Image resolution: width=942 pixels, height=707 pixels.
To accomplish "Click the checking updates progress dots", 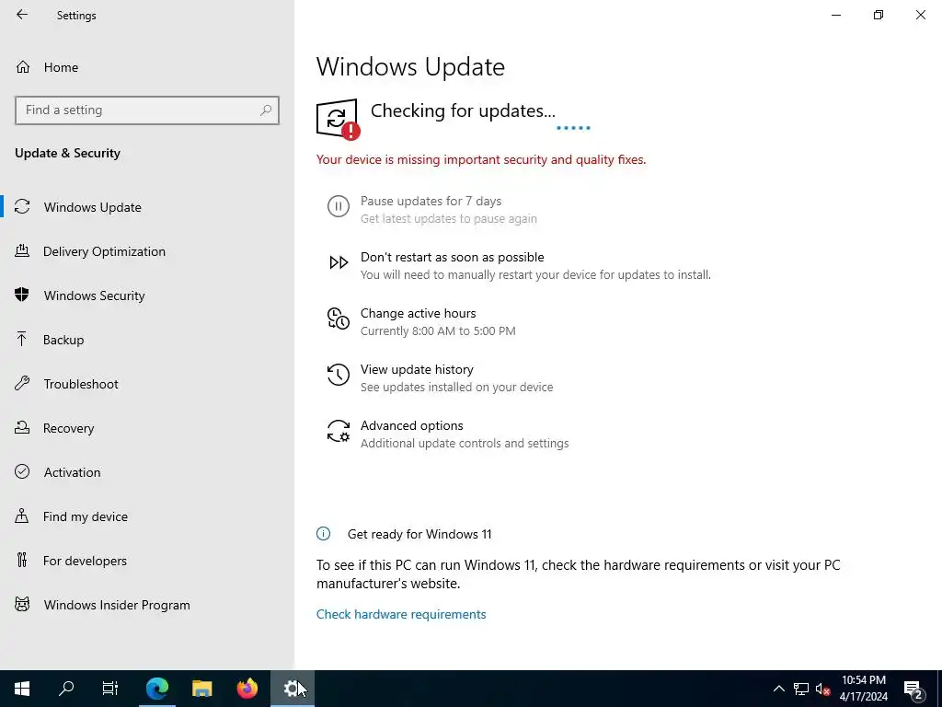I will (573, 127).
